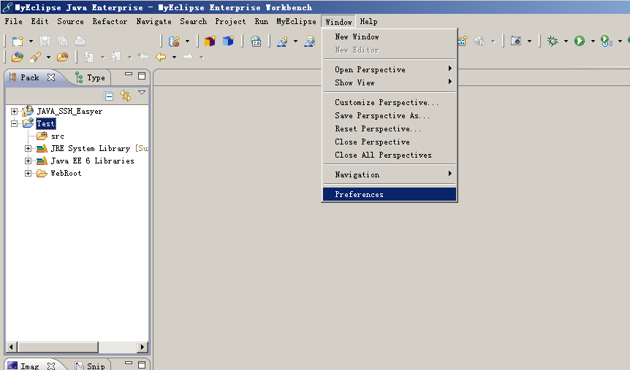Open the camera capture dropdown arrow

point(529,41)
